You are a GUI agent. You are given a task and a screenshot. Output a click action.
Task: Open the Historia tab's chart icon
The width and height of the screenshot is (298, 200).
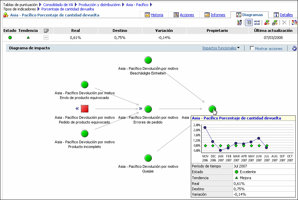(147, 15)
